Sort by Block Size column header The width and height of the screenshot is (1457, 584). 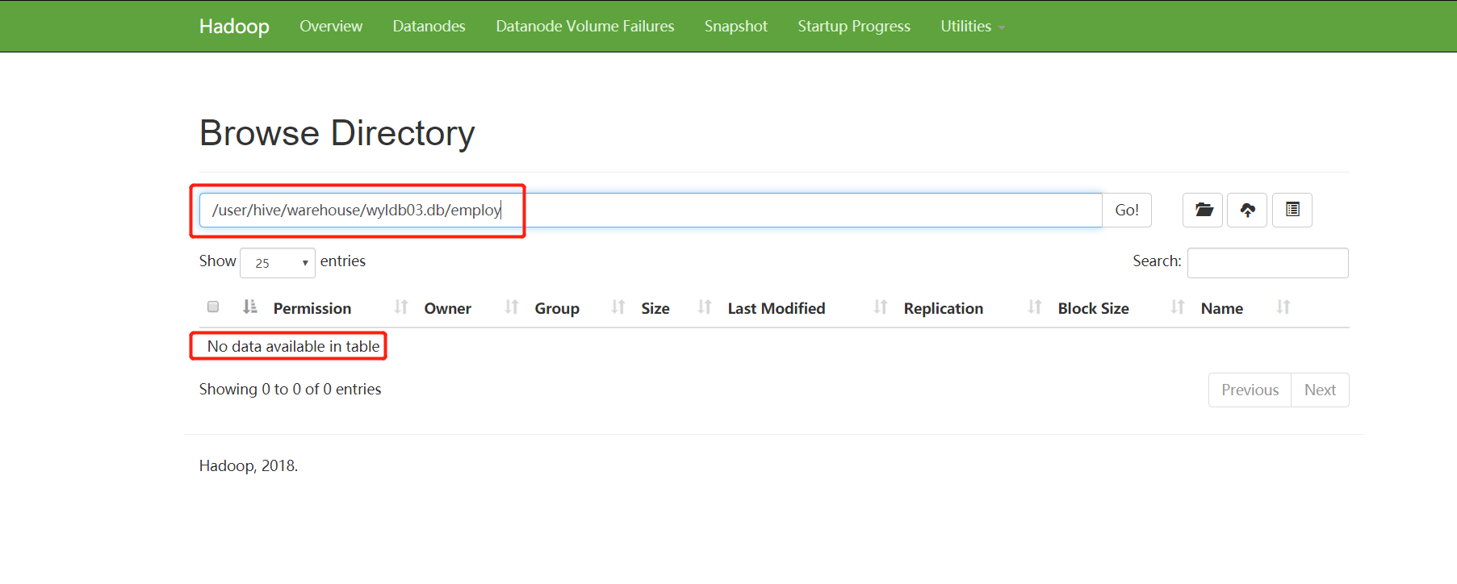[1094, 308]
